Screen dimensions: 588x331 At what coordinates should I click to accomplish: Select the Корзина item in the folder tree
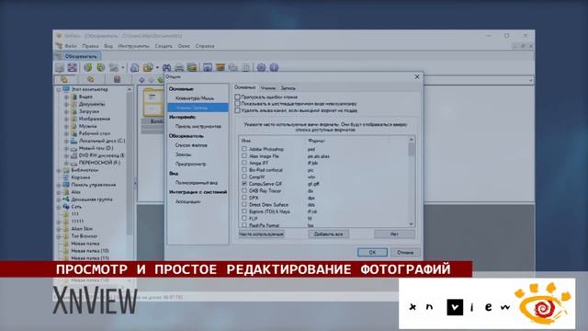[80, 177]
